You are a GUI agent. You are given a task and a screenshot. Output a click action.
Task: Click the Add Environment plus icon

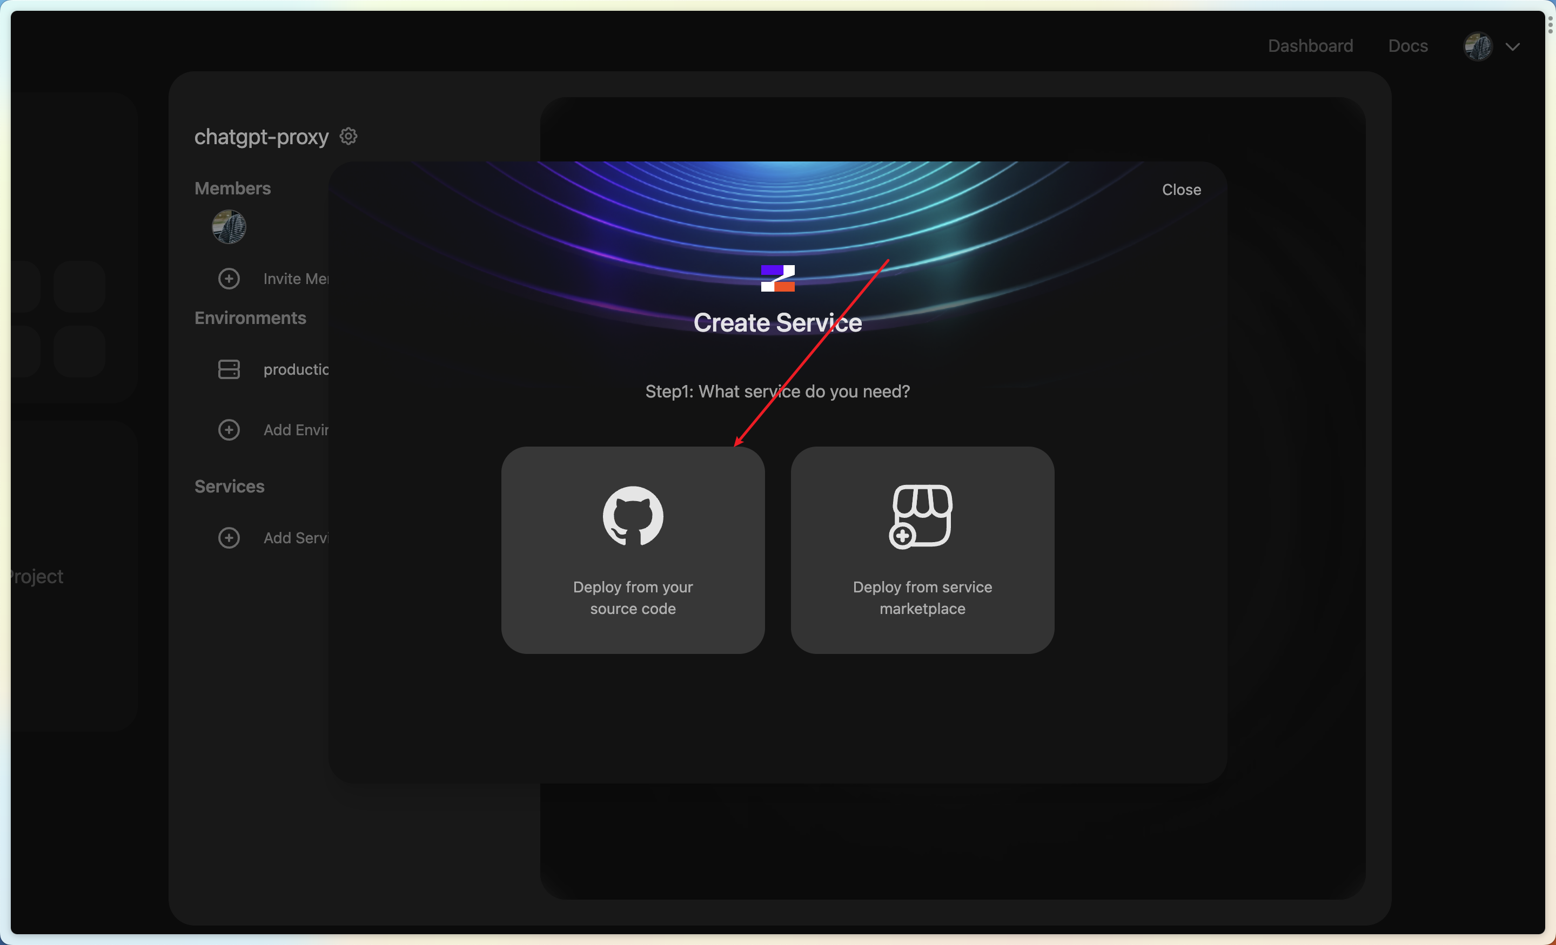coord(229,430)
